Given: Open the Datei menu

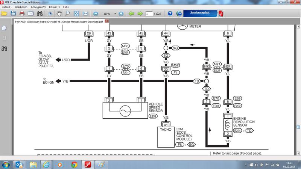Looking at the screenshot, I should coord(6,7).
